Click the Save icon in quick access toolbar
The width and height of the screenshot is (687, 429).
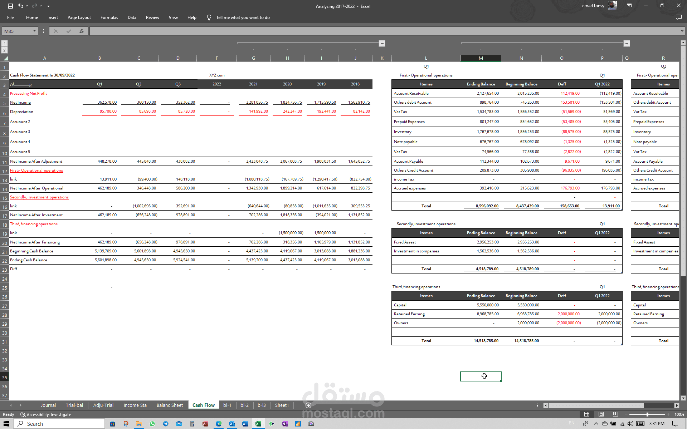[x=10, y=6]
